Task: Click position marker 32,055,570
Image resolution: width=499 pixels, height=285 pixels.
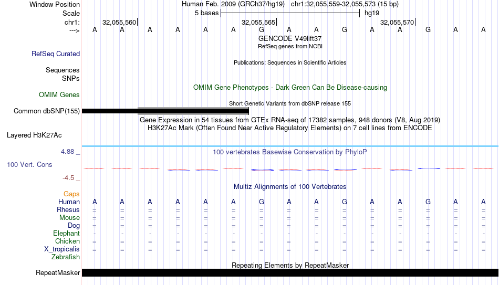Action: [x=397, y=22]
